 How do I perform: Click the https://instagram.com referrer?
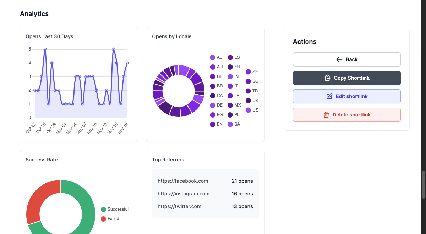pos(184,194)
